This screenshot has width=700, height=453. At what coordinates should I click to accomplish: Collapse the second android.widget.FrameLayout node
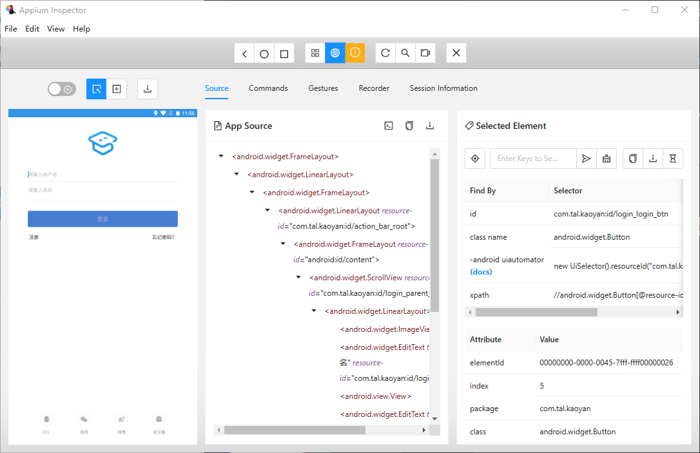252,192
